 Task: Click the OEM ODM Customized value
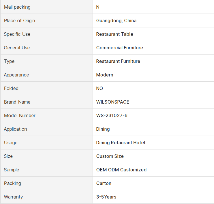(x=121, y=170)
